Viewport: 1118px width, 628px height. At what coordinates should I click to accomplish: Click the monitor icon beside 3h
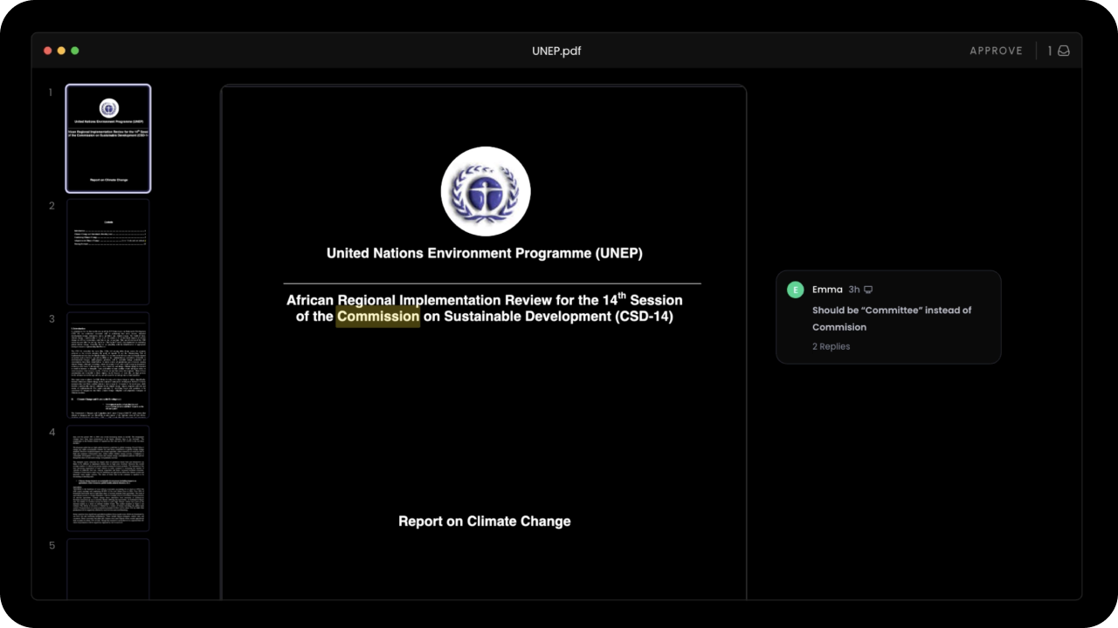click(x=868, y=290)
